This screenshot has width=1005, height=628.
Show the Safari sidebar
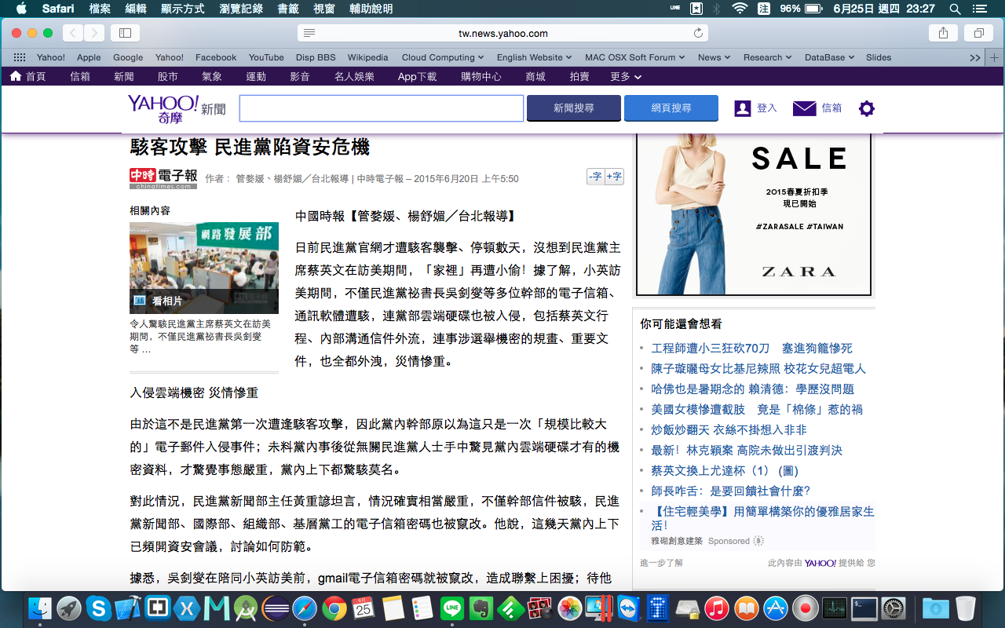pos(125,33)
